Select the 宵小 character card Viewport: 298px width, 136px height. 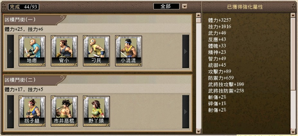[x=64, y=51]
